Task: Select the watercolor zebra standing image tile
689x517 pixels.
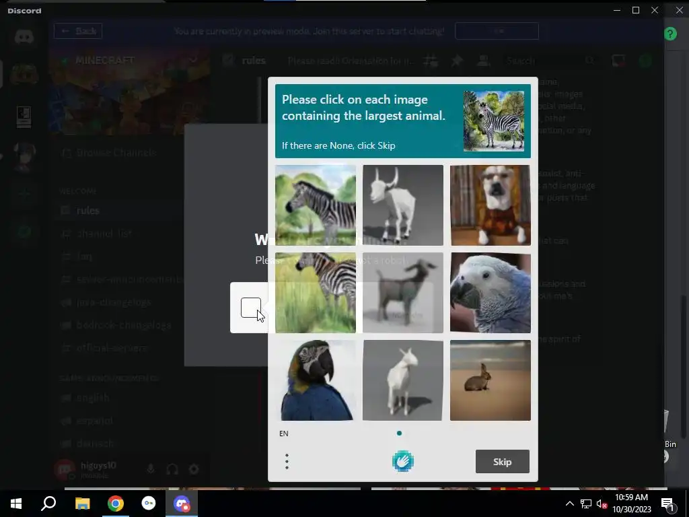Action: pos(316,205)
